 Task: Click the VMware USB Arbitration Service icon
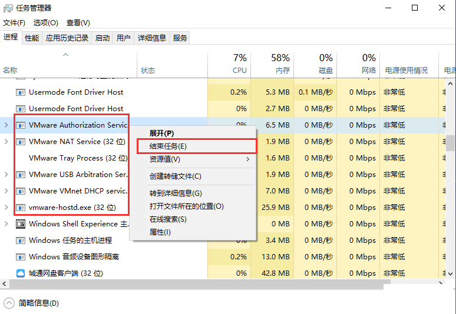coord(21,175)
